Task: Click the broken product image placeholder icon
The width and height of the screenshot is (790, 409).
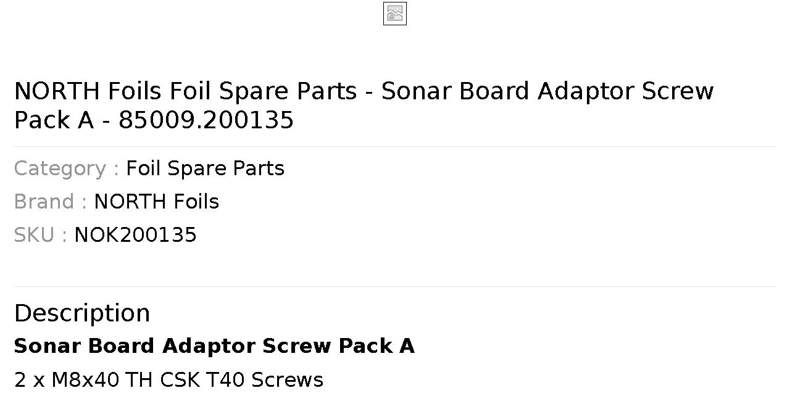Action: 395,14
